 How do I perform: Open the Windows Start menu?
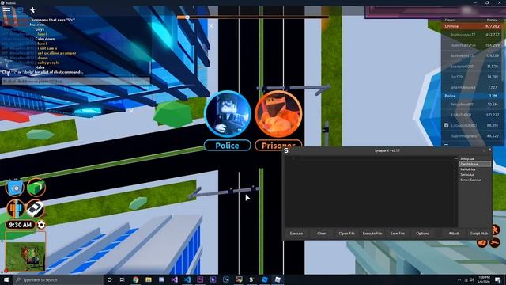[6, 279]
